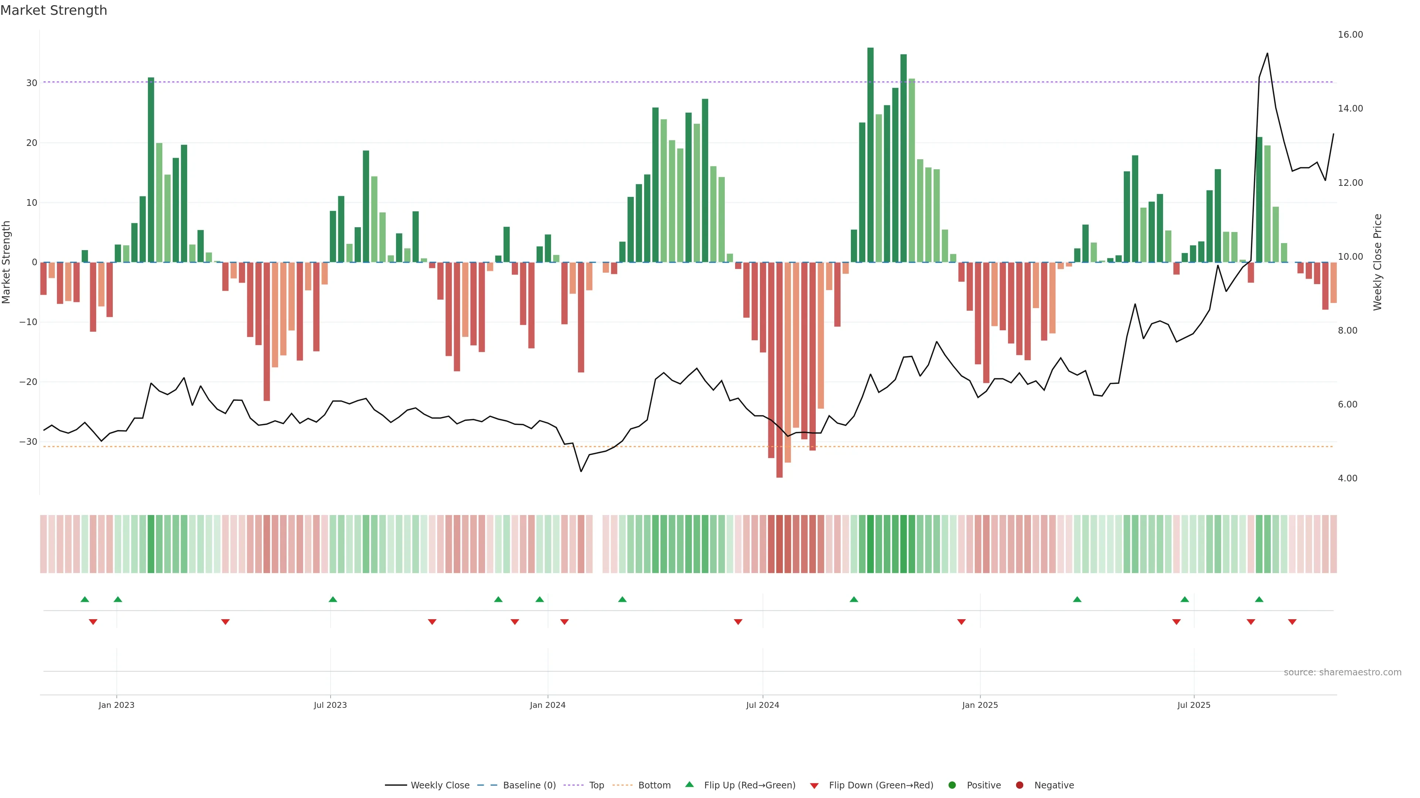
Task: Click the Positive green circle legend icon
Action: click(952, 785)
